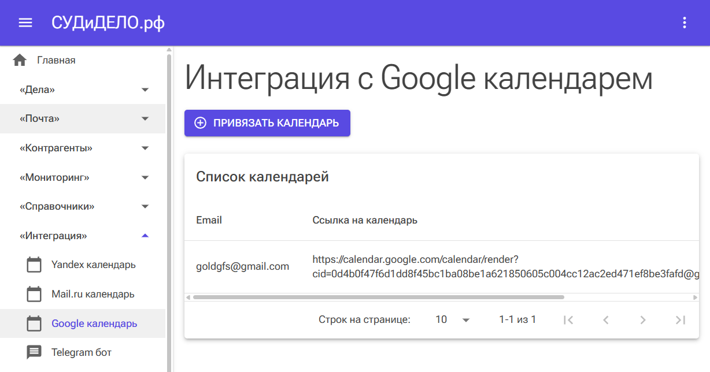Go to the last page of the table
Image resolution: width=710 pixels, height=372 pixels.
pos(680,319)
